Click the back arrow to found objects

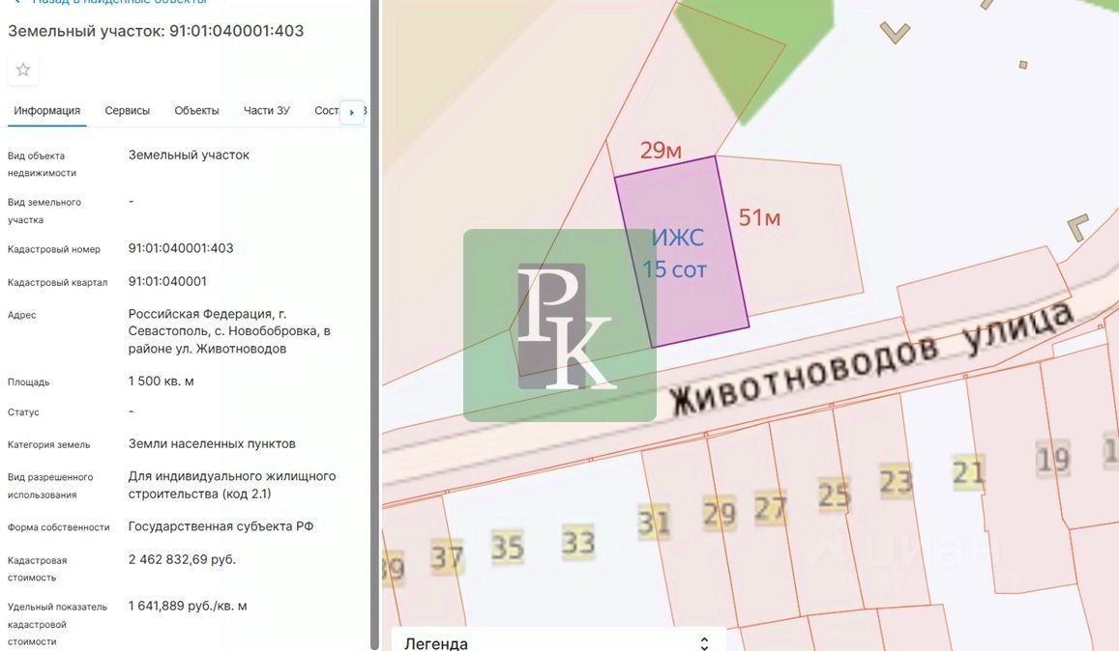pos(16,3)
